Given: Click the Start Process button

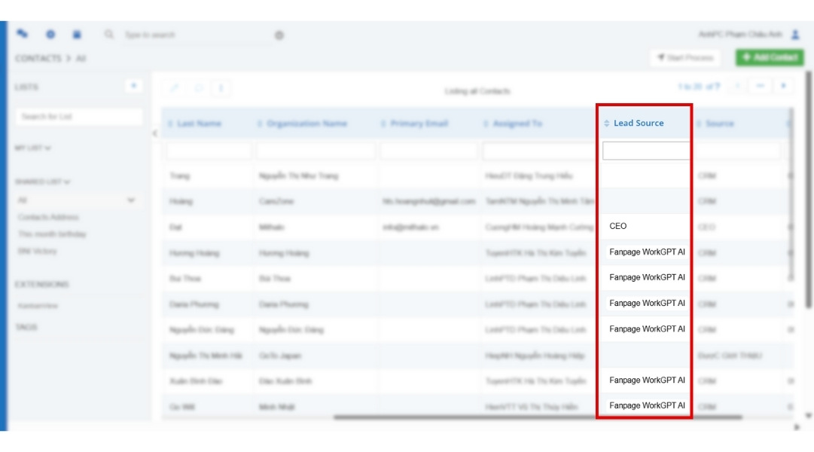Looking at the screenshot, I should point(684,58).
